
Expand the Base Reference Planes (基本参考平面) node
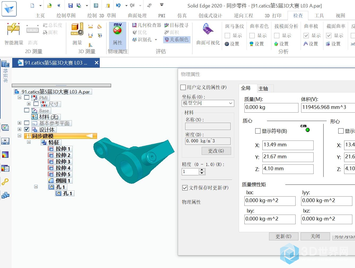[19, 123]
